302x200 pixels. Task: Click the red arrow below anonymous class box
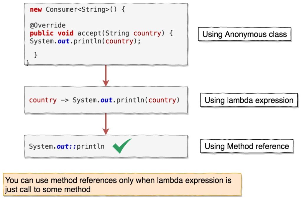point(106,75)
